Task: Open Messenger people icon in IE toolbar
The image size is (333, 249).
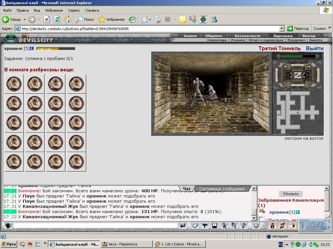Action: [214, 19]
